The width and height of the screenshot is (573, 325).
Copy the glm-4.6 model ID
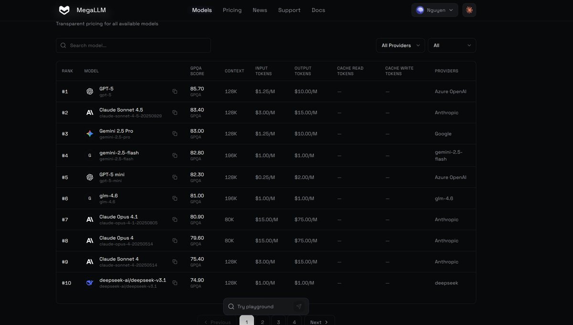175,198
